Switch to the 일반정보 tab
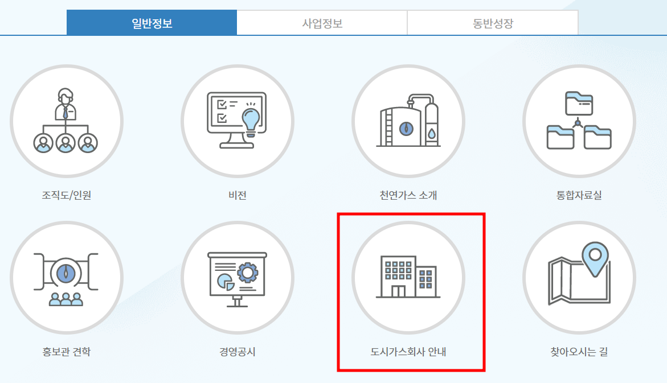Viewport: 667px width, 383px height. pyautogui.click(x=152, y=23)
